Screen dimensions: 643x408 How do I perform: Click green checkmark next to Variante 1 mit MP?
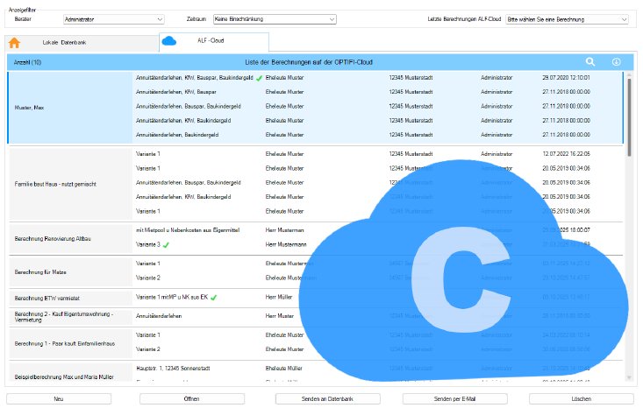[x=213, y=298]
